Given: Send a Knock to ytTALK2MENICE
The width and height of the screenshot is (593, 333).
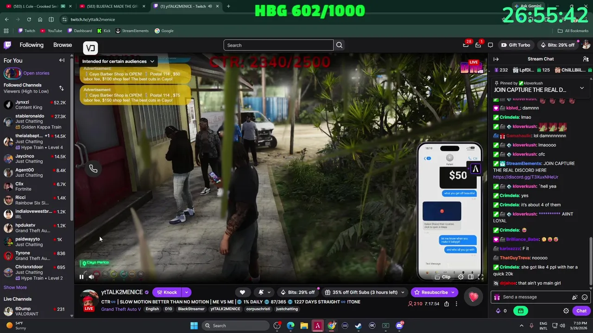Looking at the screenshot, I should coord(167,292).
